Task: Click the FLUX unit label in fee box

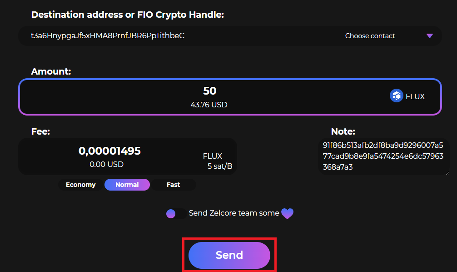Action: [x=213, y=156]
